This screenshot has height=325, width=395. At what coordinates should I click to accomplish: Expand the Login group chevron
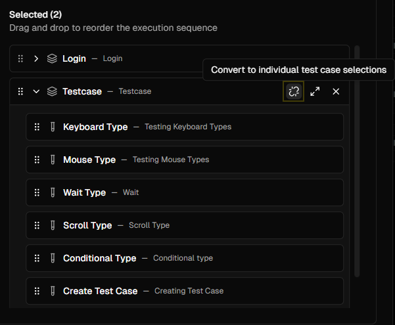36,58
